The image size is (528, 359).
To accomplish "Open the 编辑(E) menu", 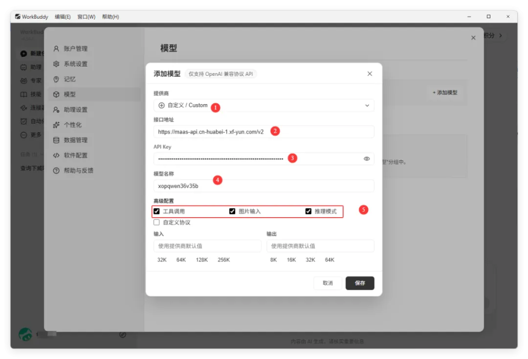I will (62, 17).
